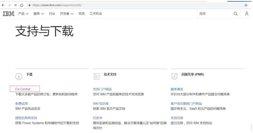The image size is (253, 133).
Task: Open the 支持 menu item
Action: (82, 14)
